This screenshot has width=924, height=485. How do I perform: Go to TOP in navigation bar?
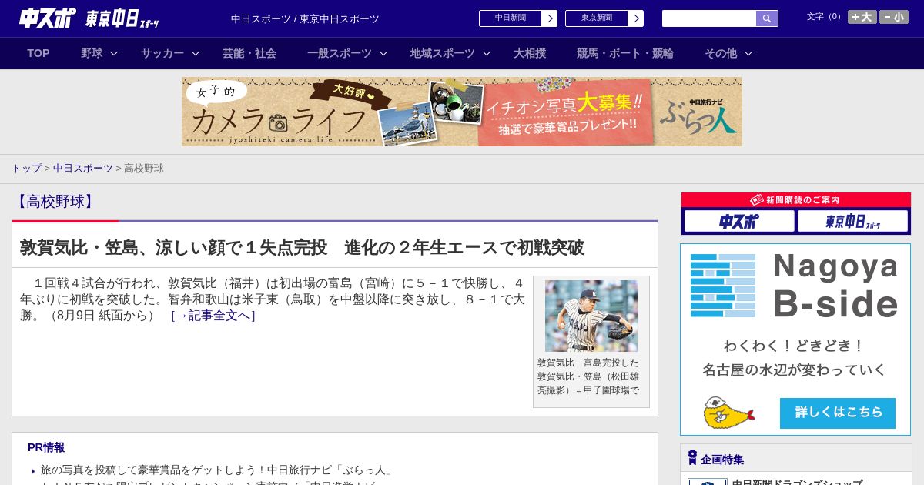click(x=38, y=53)
